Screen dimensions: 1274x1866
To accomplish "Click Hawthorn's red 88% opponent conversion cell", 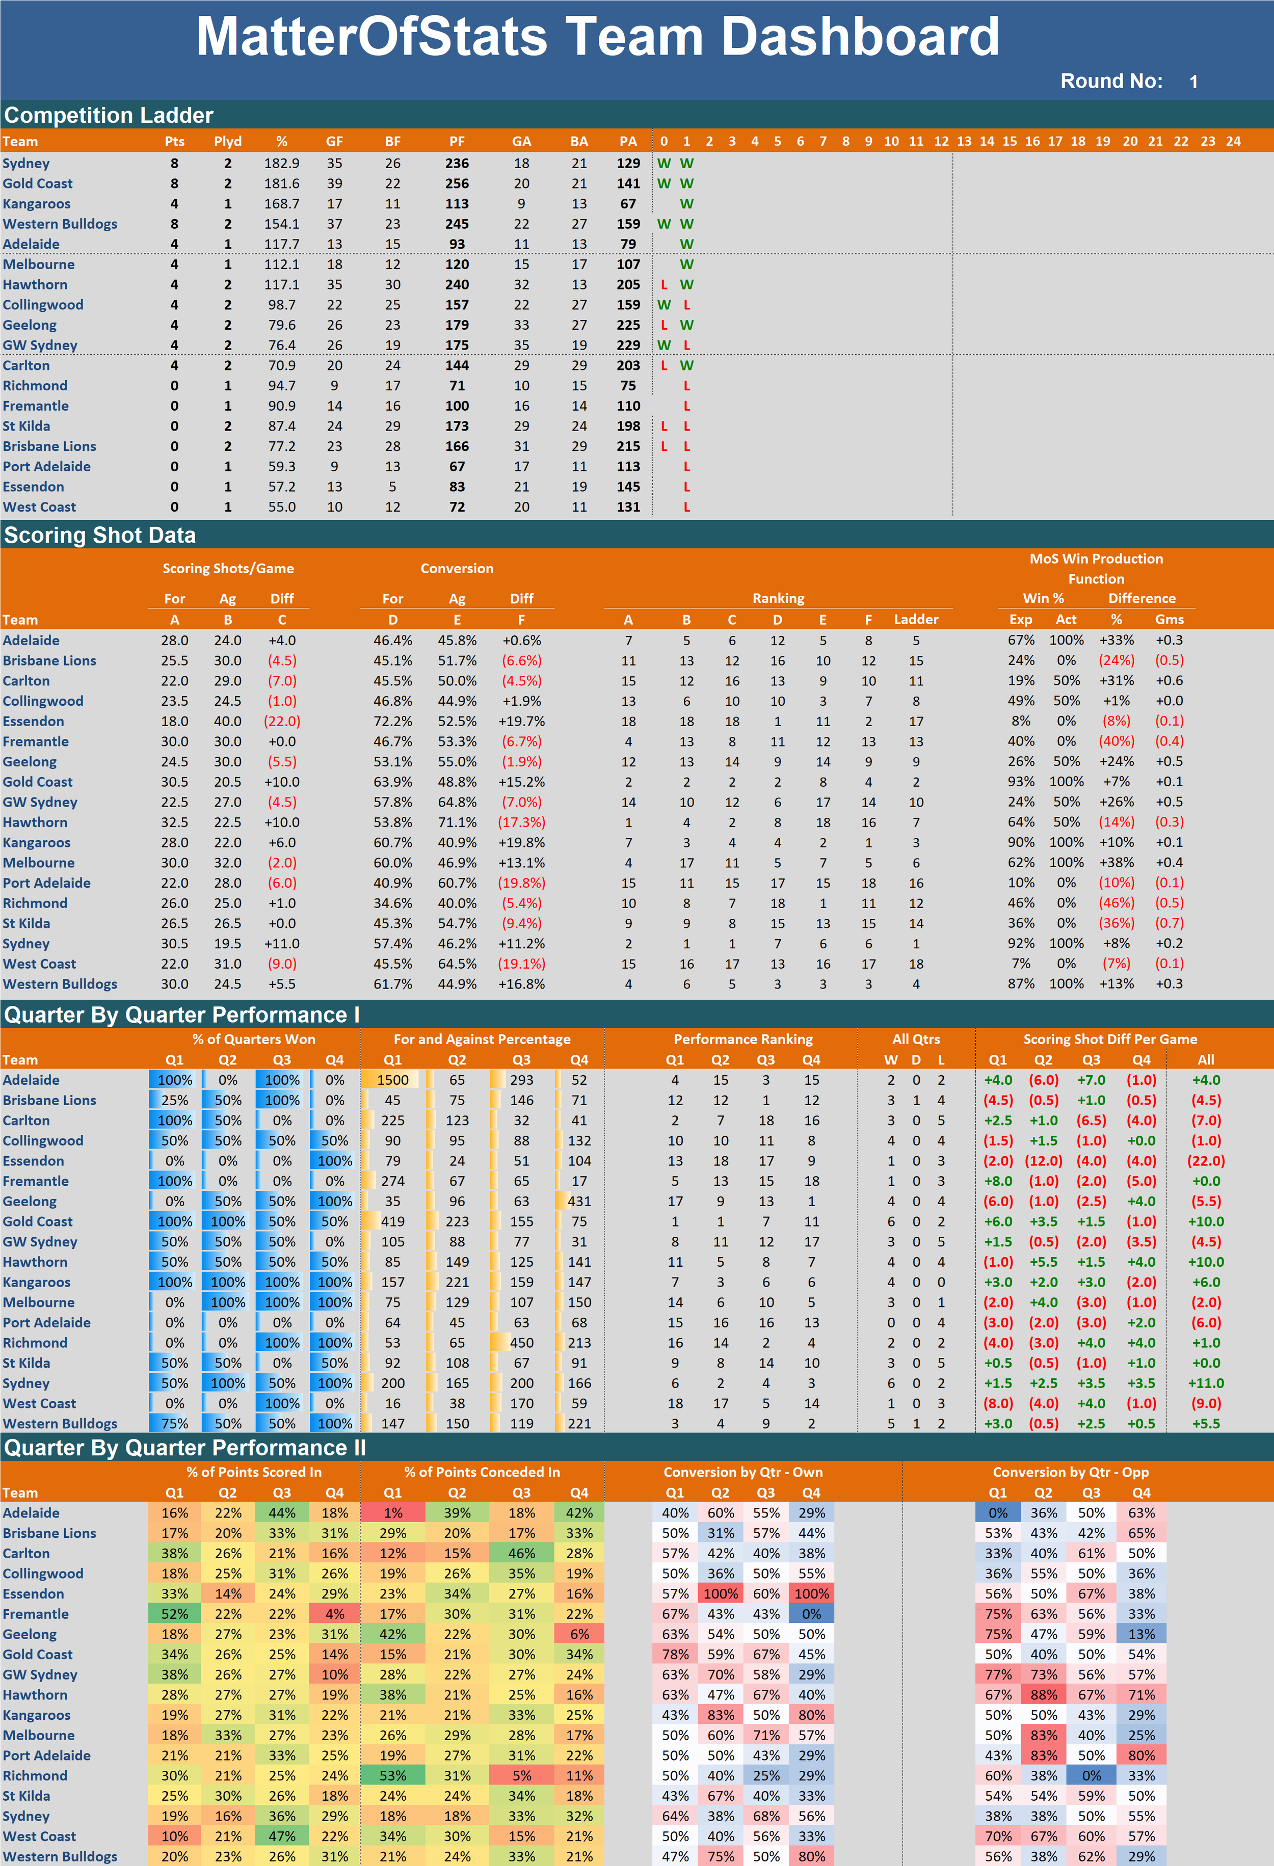I will [x=1043, y=1694].
